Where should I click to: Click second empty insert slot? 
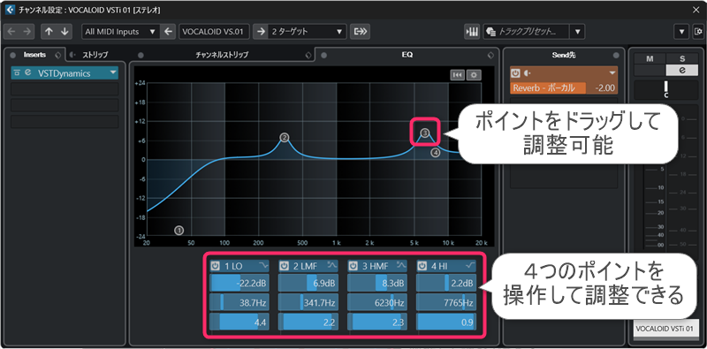coord(65,105)
